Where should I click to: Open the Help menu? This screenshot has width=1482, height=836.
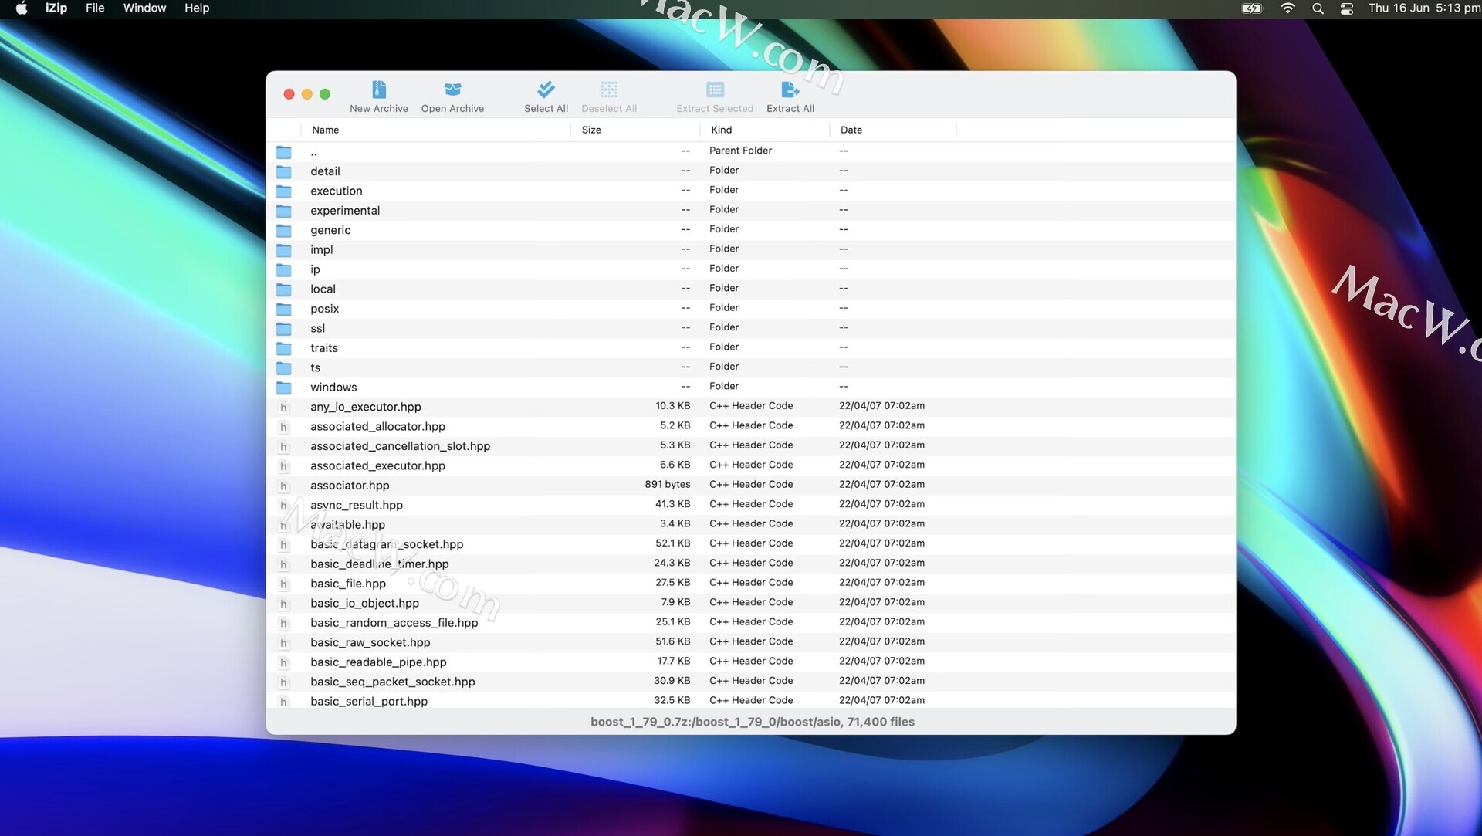pyautogui.click(x=197, y=8)
